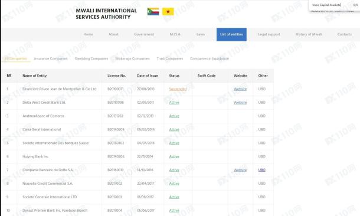Select the highlighted List of entities menu item
The image size is (360, 216).
coord(231,34)
